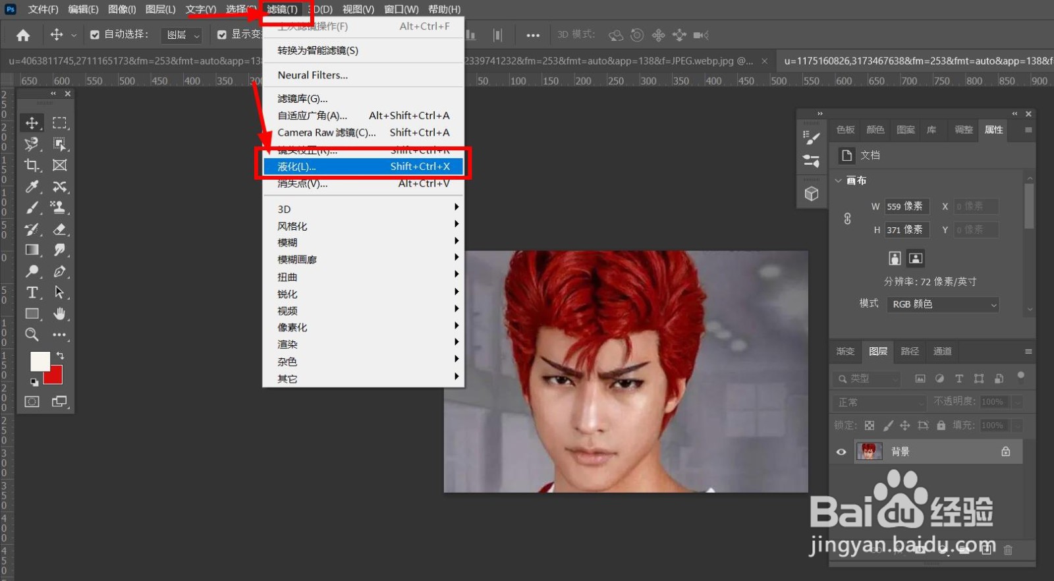
Task: Select the Dodge tool
Action: (32, 271)
